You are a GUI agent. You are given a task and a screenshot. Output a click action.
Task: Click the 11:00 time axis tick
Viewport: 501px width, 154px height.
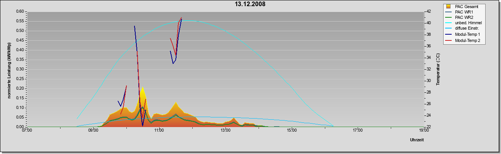tap(160, 131)
